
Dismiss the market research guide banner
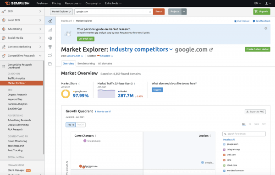(266, 28)
